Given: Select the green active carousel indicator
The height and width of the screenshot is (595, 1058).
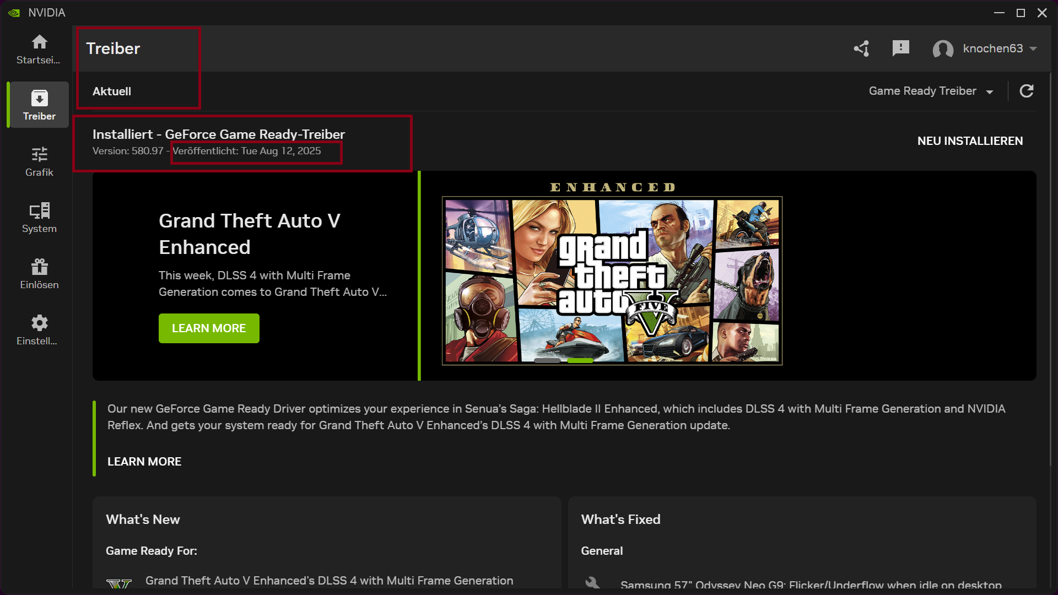Looking at the screenshot, I should click(580, 361).
